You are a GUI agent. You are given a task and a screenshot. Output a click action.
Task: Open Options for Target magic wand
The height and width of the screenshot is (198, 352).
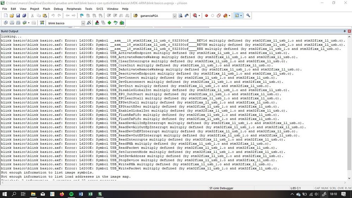(89, 23)
